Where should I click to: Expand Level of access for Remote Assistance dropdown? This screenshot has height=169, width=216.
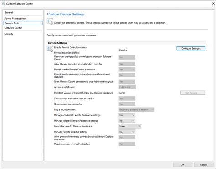click(x=130, y=126)
